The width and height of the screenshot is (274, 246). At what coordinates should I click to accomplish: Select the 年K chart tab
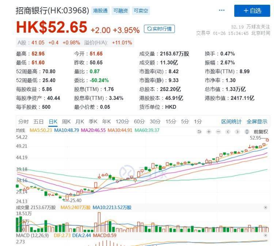[106, 121]
